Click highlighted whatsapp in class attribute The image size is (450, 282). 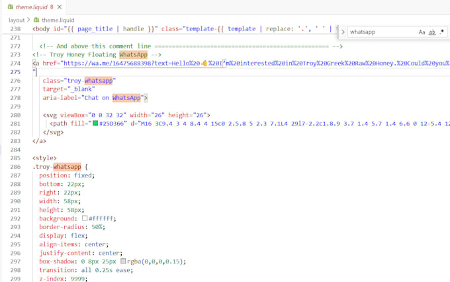(99, 81)
